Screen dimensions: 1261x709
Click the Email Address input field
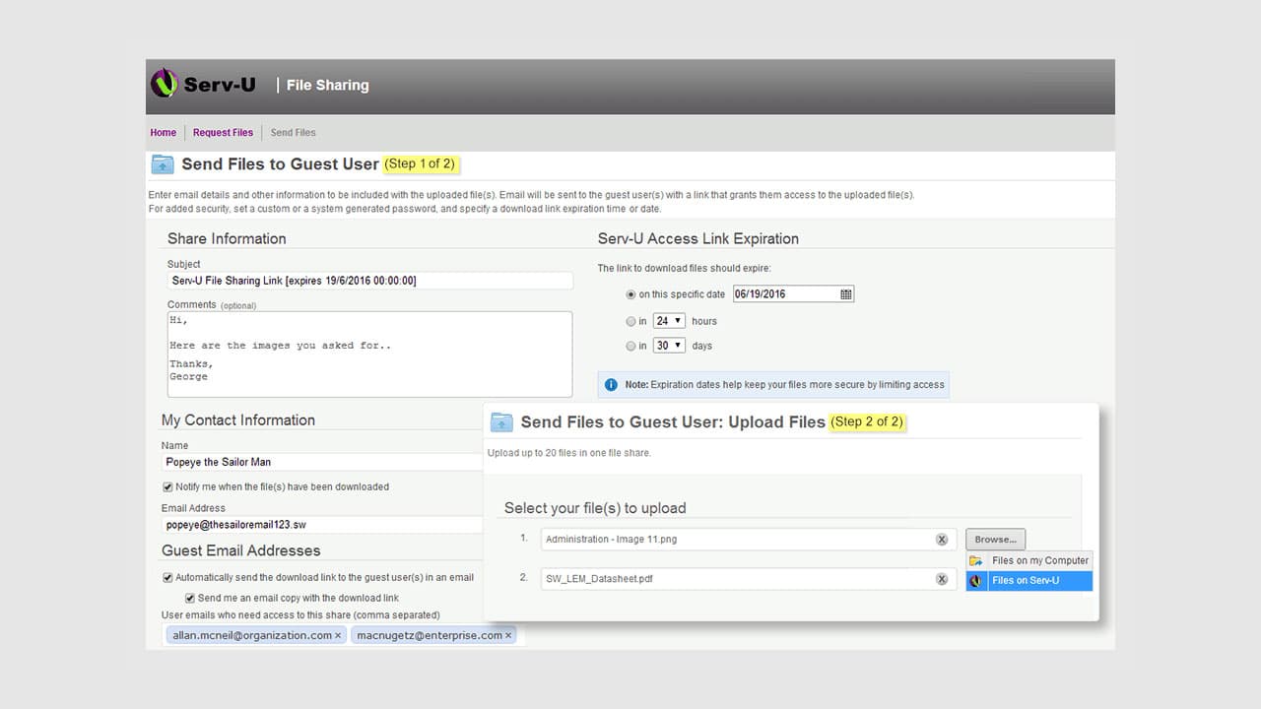coord(322,525)
